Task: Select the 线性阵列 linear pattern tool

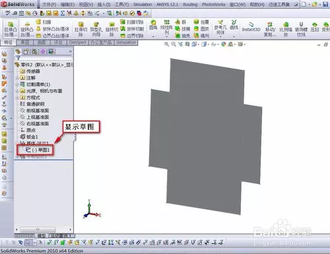Action: pyautogui.click(x=166, y=26)
